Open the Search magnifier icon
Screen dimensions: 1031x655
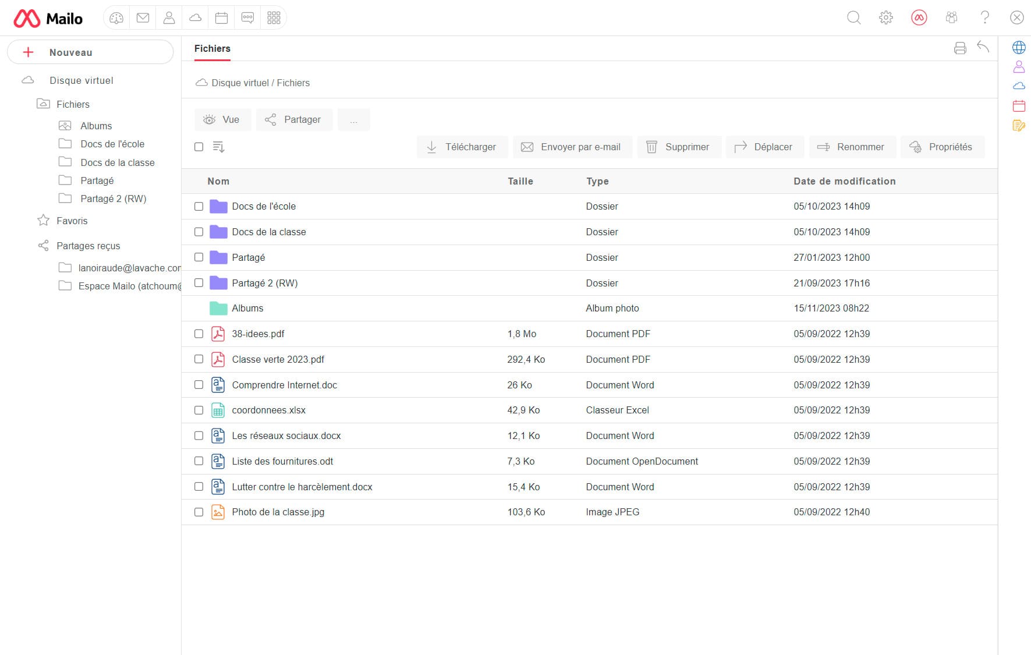(854, 18)
